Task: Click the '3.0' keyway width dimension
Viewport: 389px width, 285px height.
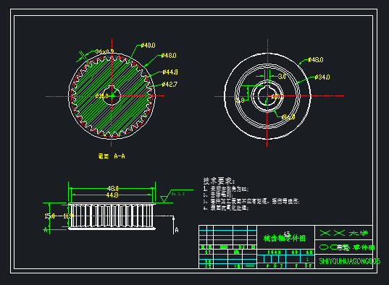Action: coord(282,77)
